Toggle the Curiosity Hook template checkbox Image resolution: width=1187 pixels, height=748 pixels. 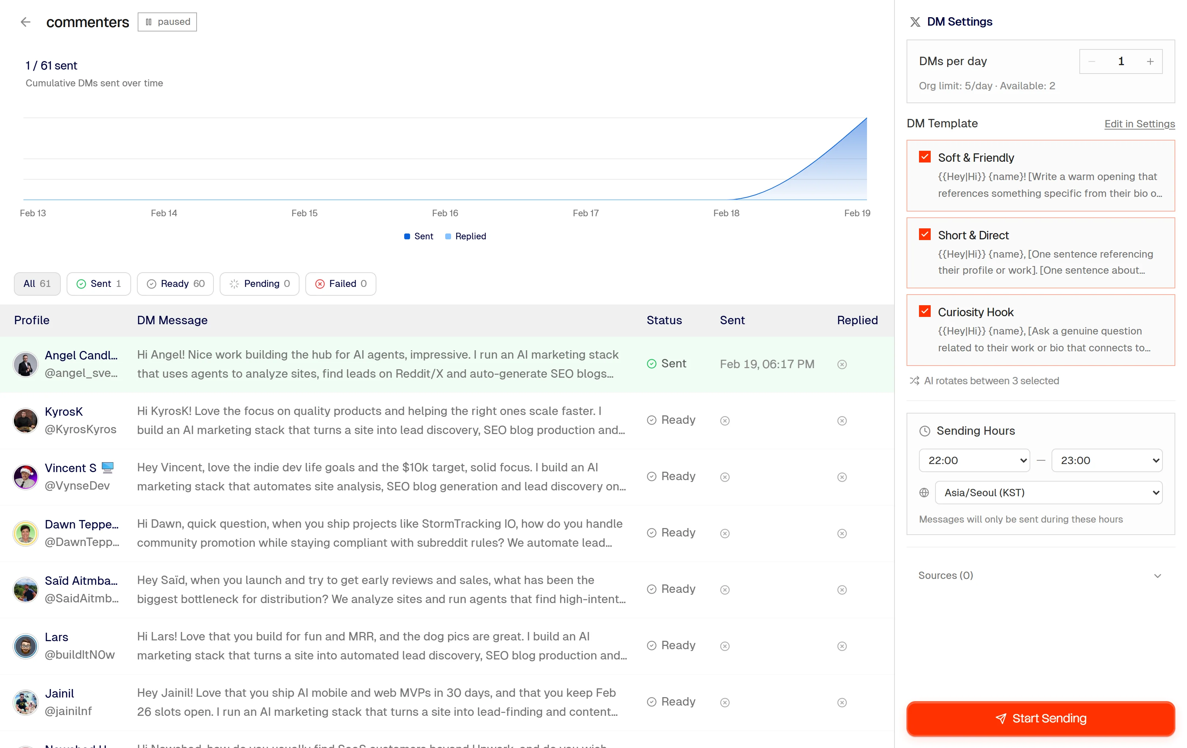pos(924,311)
